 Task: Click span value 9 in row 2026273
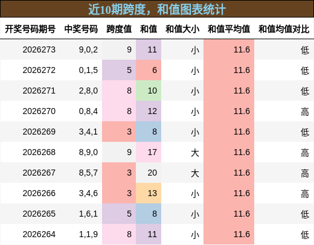[x=119, y=49]
